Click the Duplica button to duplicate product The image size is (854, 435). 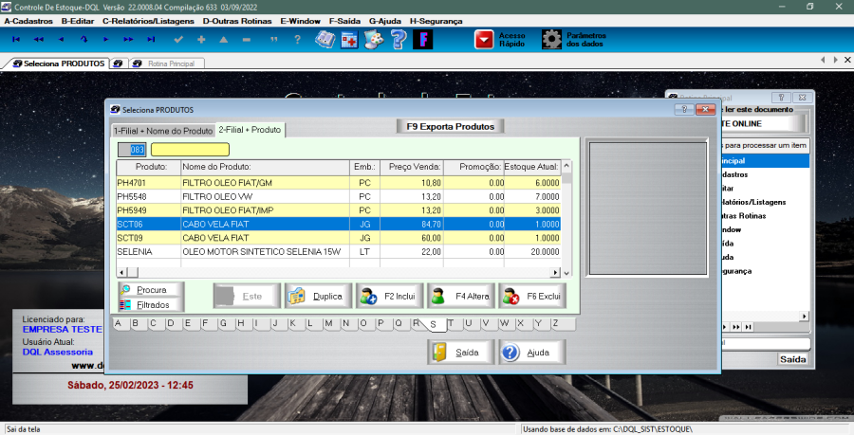[x=318, y=297]
